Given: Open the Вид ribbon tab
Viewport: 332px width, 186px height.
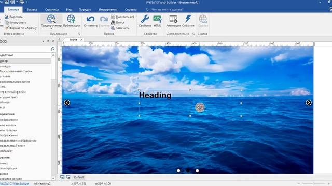Looking at the screenshot, I should [69, 9].
